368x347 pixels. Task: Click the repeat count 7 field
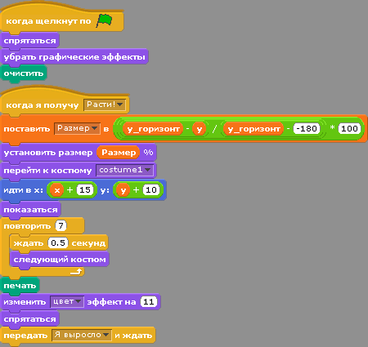click(61, 225)
